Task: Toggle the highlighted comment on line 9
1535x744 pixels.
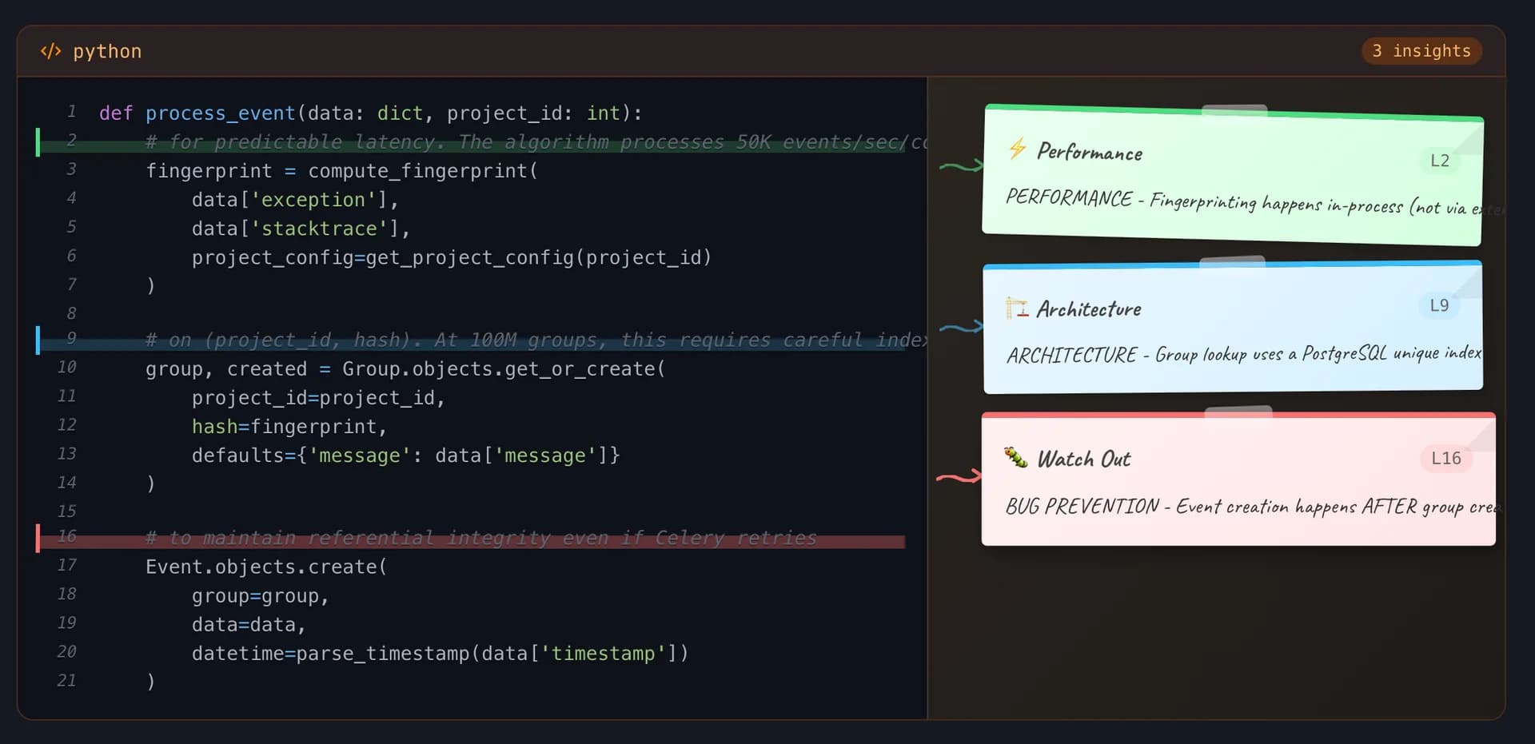Action: click(480, 340)
